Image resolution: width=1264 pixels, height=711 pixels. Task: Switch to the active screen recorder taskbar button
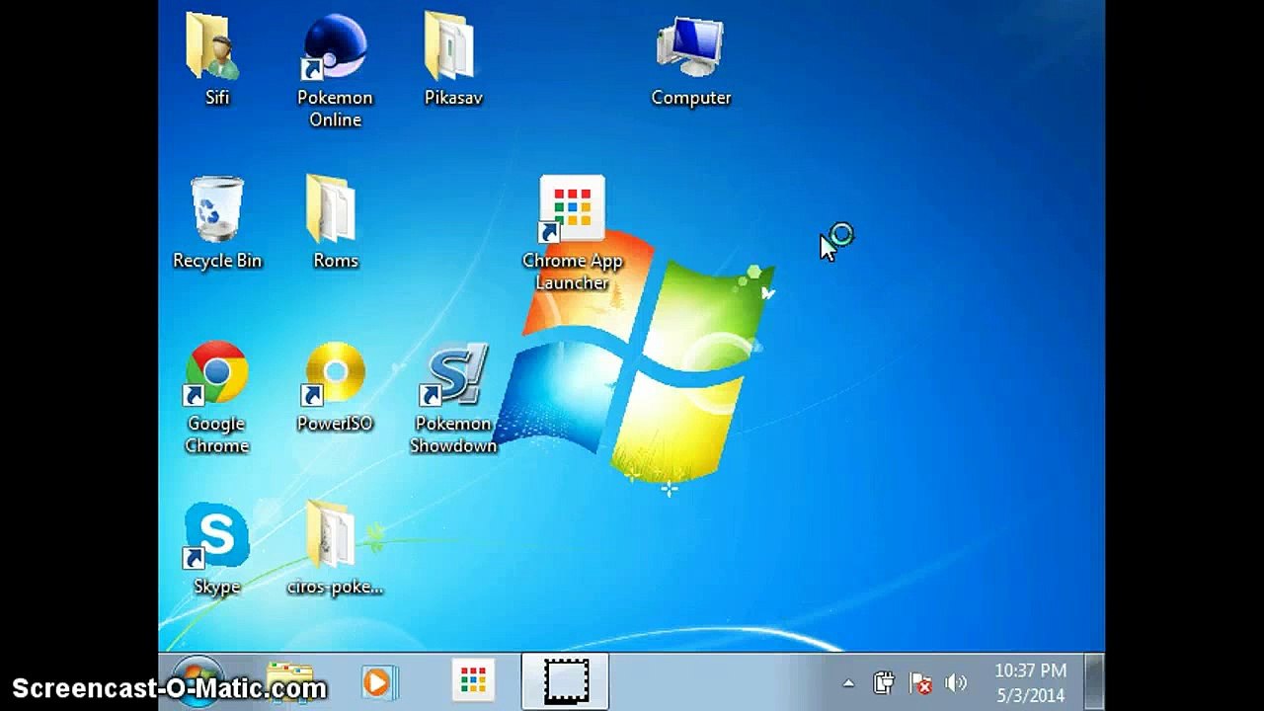click(566, 681)
